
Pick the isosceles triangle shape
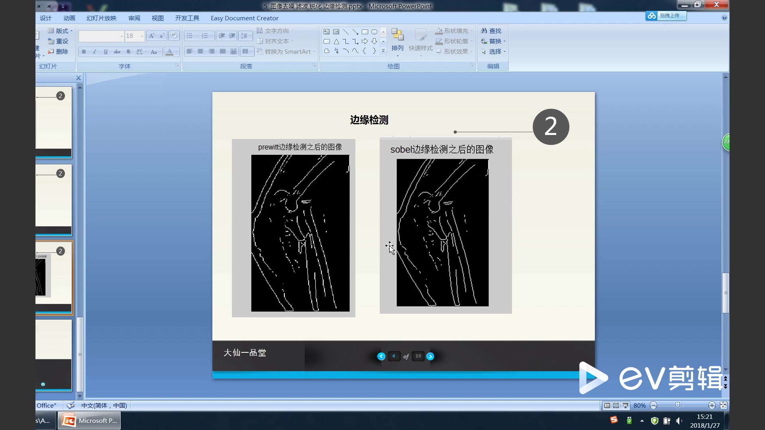coord(336,41)
